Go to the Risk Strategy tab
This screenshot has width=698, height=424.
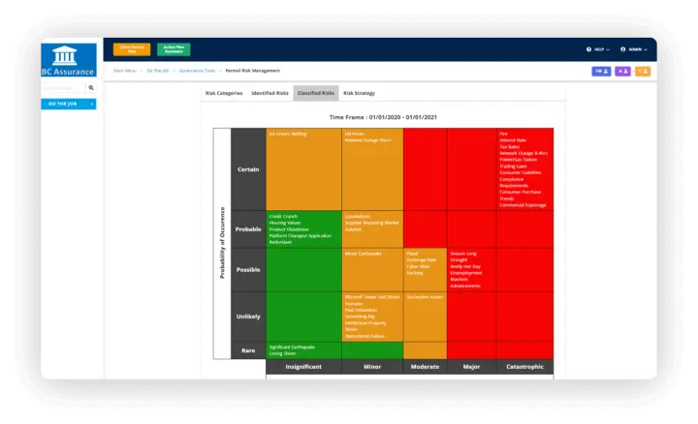coord(359,93)
